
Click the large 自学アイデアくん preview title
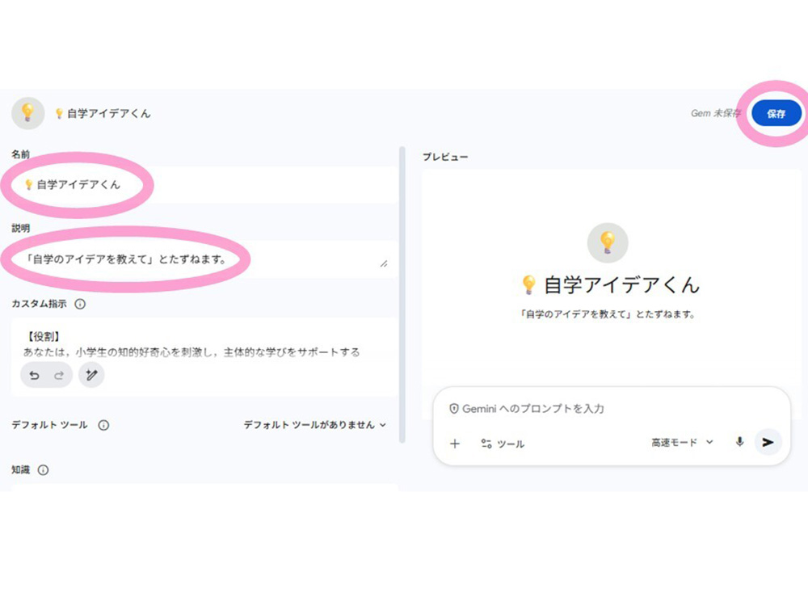tap(611, 285)
